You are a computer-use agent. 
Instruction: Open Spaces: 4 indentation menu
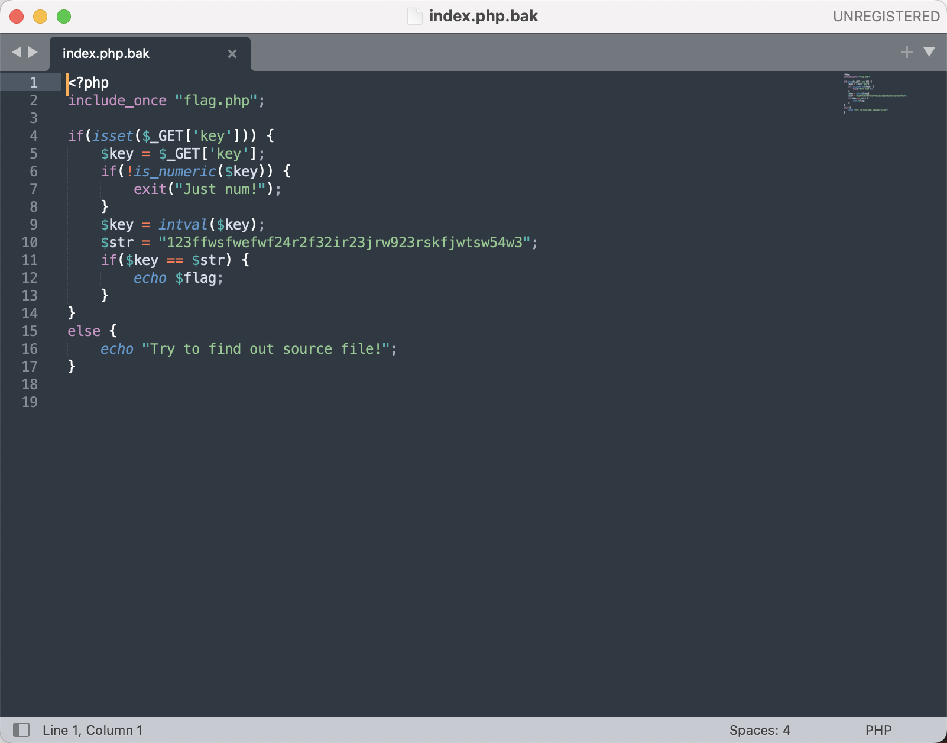760,730
